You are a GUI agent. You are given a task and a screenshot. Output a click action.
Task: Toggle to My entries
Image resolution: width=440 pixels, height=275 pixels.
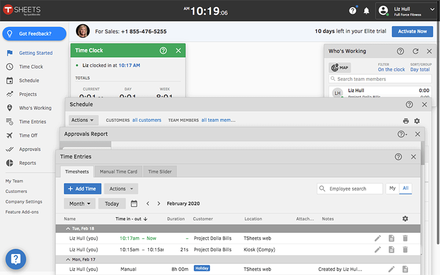pos(392,189)
